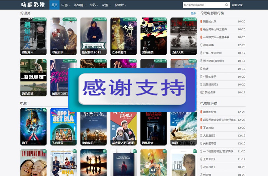This screenshot has width=268, height=176.
Task: Click 隔壁的女孩 in the ranking list
Action: [210, 21]
